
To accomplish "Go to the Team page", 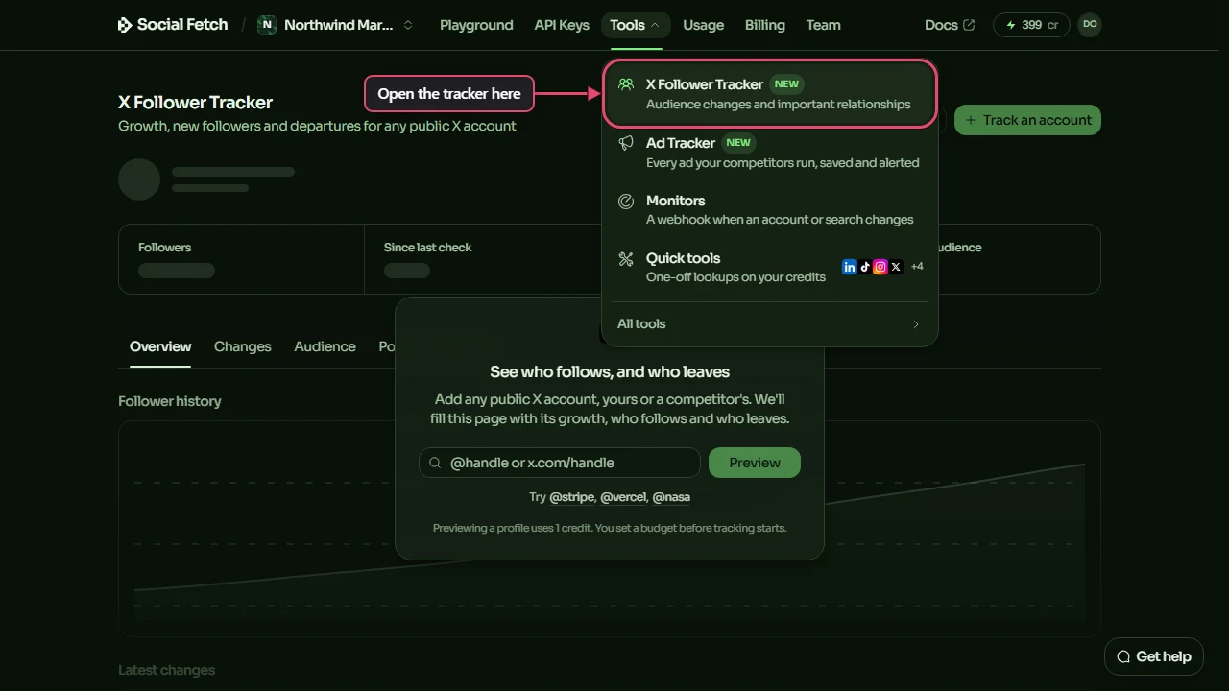I will tap(823, 25).
